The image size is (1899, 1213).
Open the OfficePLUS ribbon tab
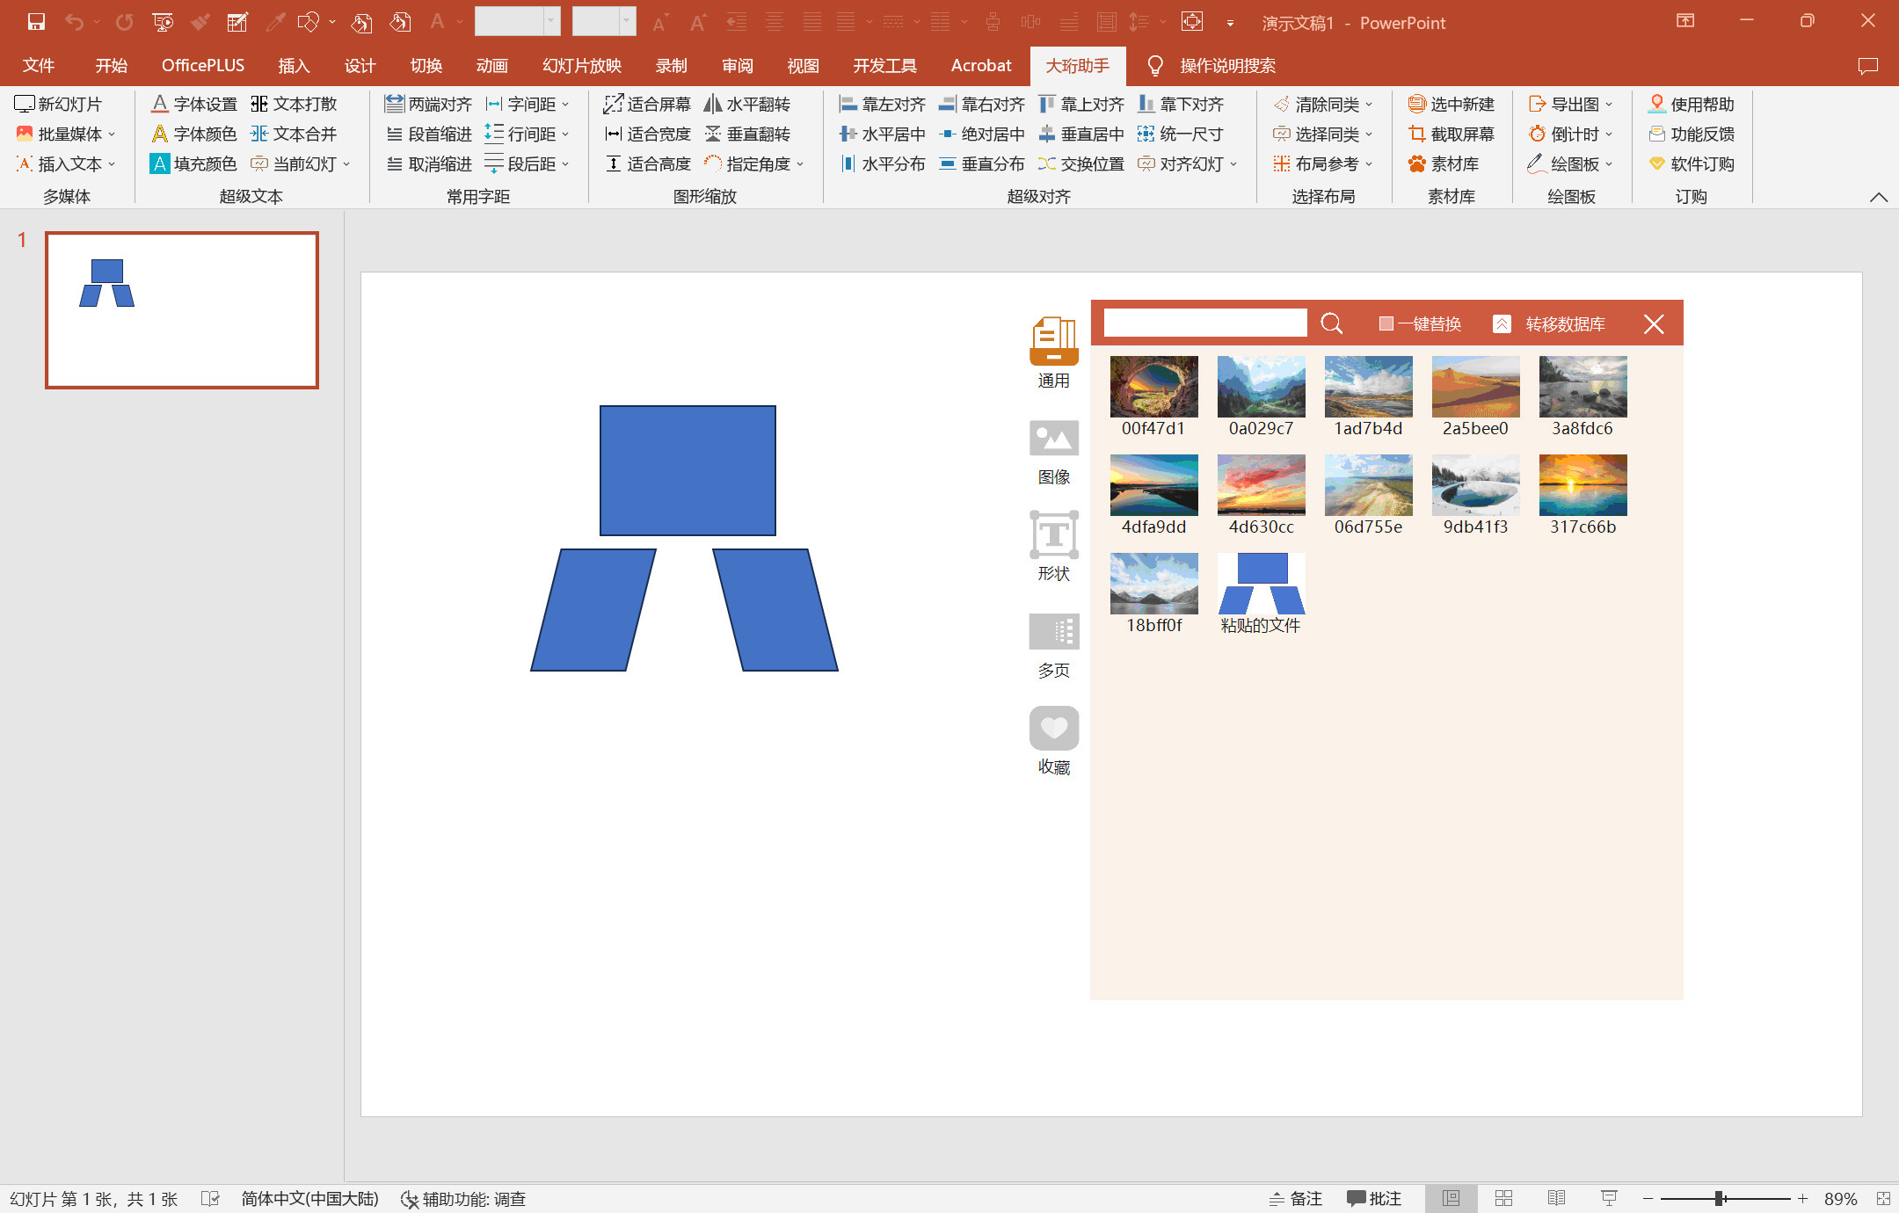tap(202, 66)
